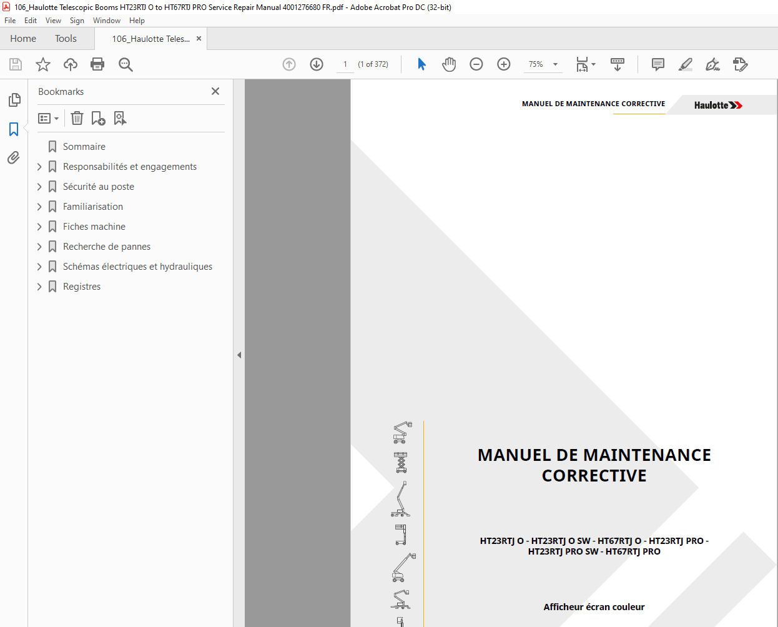This screenshot has height=627, width=778.
Task: Open the Find text search tool
Action: click(126, 64)
